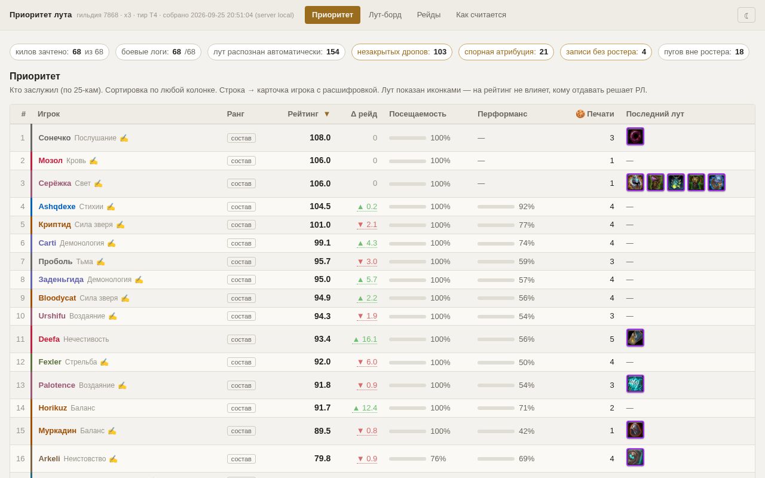Click the writing-hand icon next to Сонечко

coord(124,138)
